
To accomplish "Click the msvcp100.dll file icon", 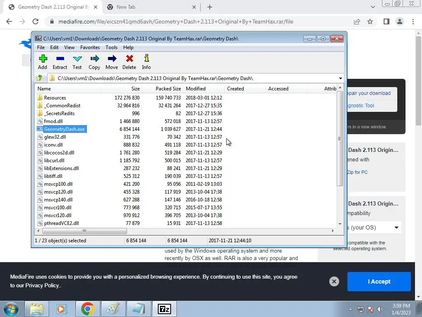I will pos(40,184).
